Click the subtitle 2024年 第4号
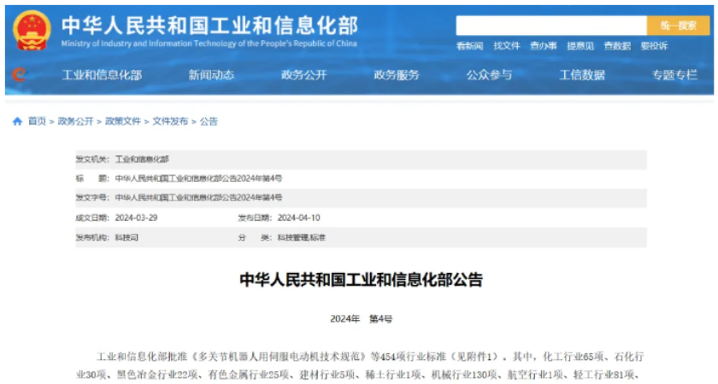The height and width of the screenshot is (384, 718). 362,318
